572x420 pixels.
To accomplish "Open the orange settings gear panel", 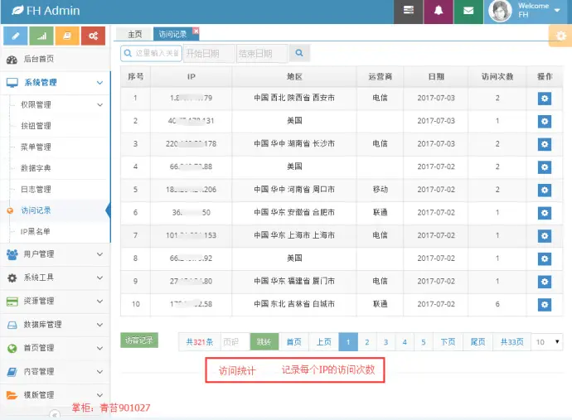I will (560, 36).
